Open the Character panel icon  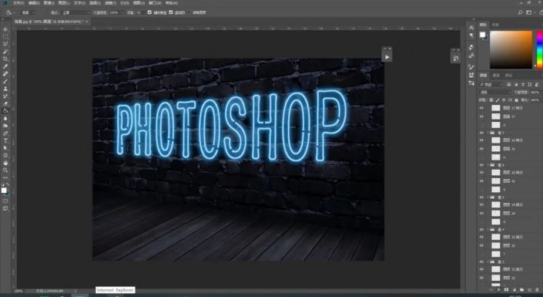click(471, 28)
